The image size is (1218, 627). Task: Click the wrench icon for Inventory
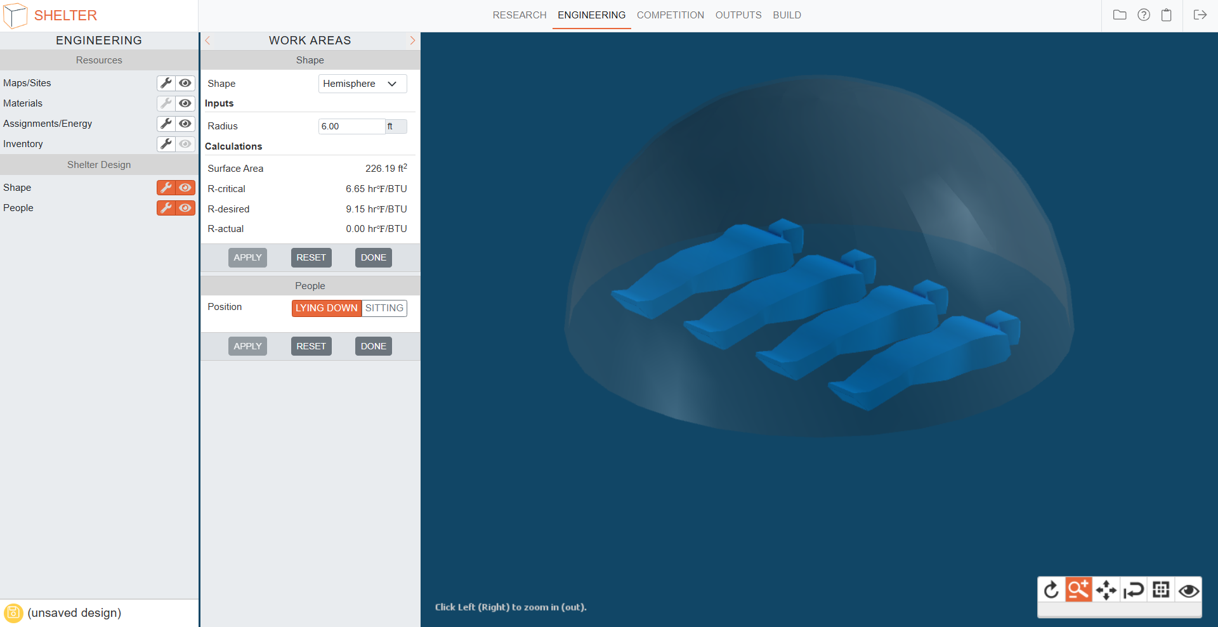point(166,144)
